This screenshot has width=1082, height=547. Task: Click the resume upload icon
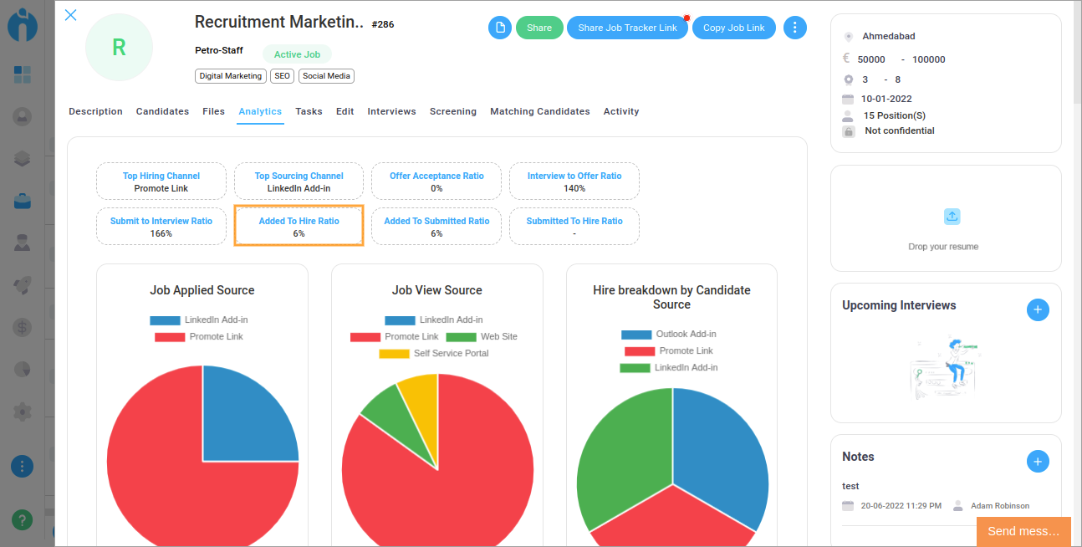[x=952, y=217]
